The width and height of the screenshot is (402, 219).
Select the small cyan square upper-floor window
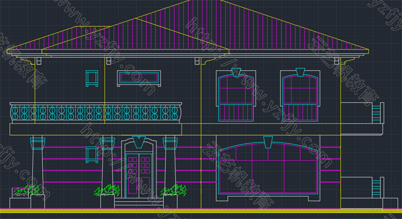click(92, 79)
